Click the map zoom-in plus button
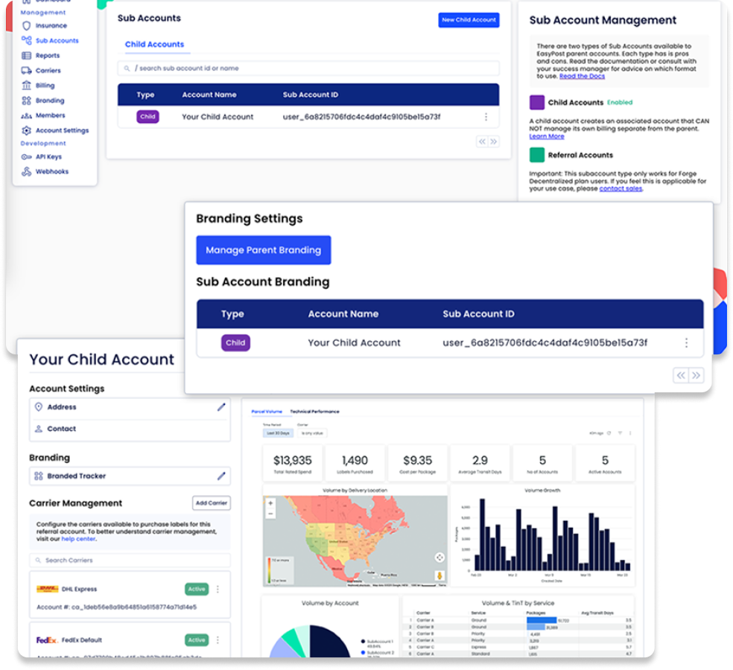The height and width of the screenshot is (670, 733). [x=270, y=502]
